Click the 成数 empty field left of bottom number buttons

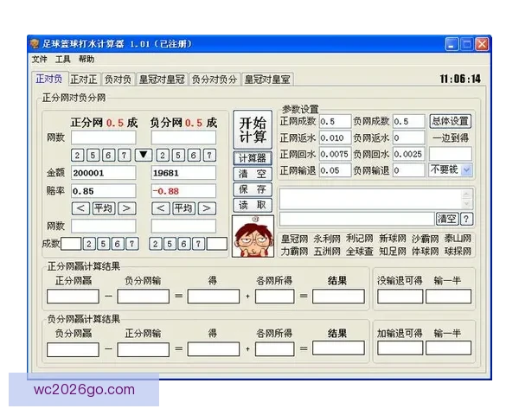pos(71,244)
